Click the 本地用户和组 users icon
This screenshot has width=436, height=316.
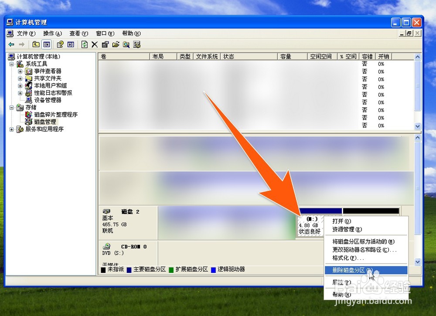click(29, 85)
